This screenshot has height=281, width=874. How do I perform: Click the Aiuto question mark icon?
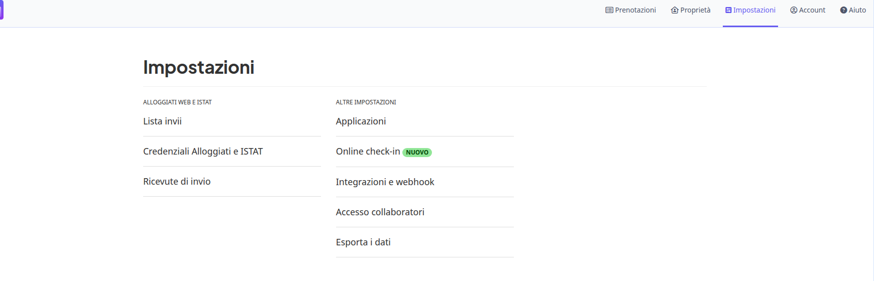point(843,10)
